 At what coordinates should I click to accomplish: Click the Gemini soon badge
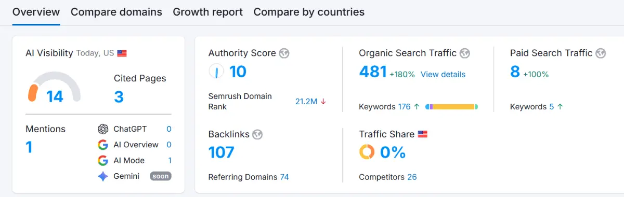pos(161,176)
